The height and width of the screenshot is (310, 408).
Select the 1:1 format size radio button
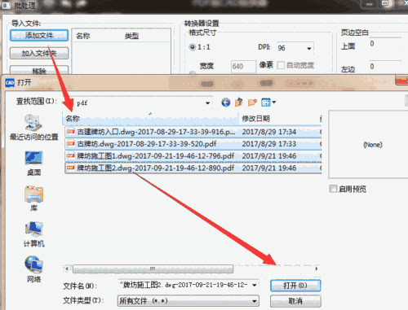coord(193,47)
